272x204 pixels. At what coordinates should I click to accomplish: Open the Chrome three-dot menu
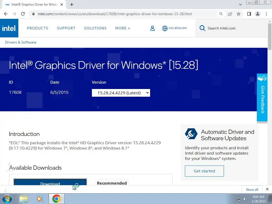266,14
